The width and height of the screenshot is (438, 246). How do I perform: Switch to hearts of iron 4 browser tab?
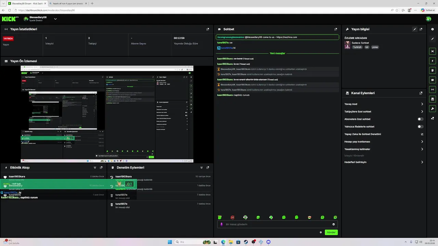pyautogui.click(x=68, y=3)
